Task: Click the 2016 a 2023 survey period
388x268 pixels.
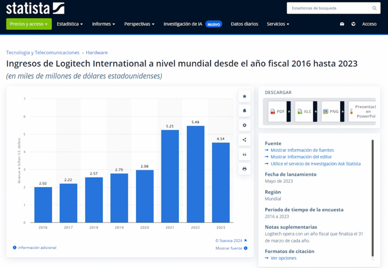Action: click(277, 216)
